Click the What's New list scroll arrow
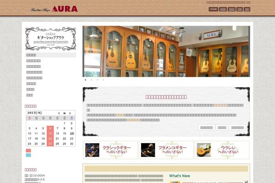275x183 pixels. (x=246, y=182)
